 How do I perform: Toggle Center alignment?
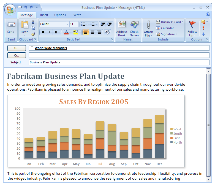pyautogui.click(x=92, y=32)
